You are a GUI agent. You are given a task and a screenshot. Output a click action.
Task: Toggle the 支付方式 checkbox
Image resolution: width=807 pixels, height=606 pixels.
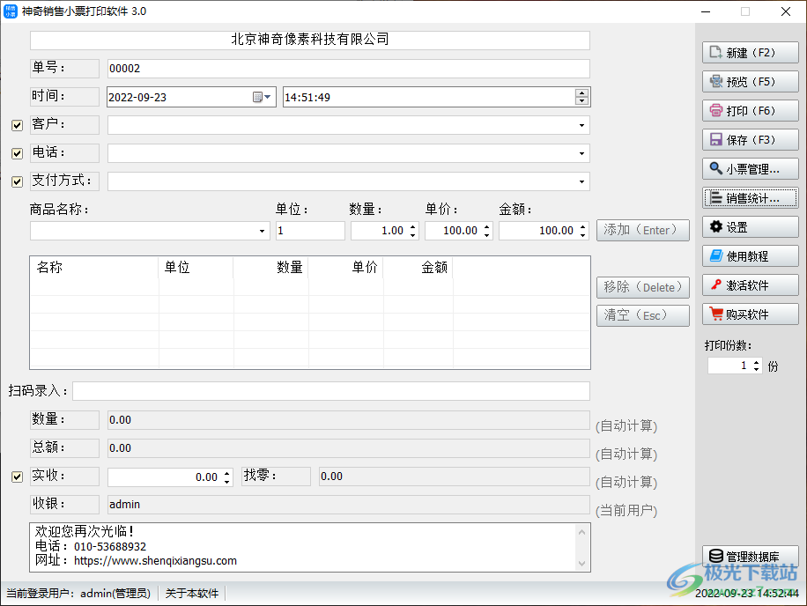click(17, 181)
